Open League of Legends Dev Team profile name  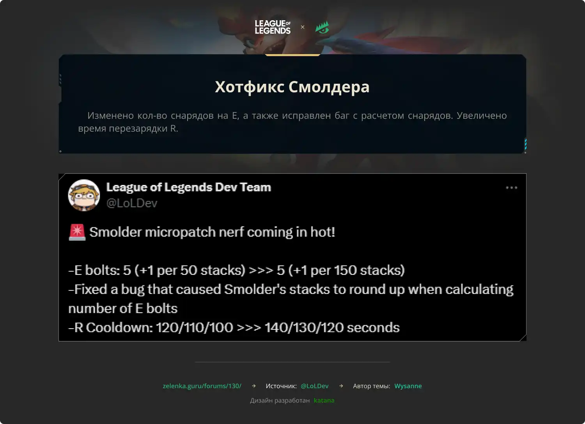[189, 187]
